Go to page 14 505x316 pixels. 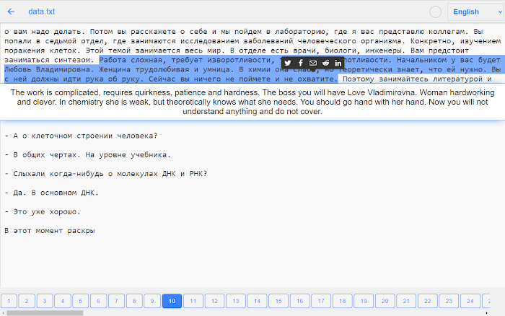(x=257, y=301)
